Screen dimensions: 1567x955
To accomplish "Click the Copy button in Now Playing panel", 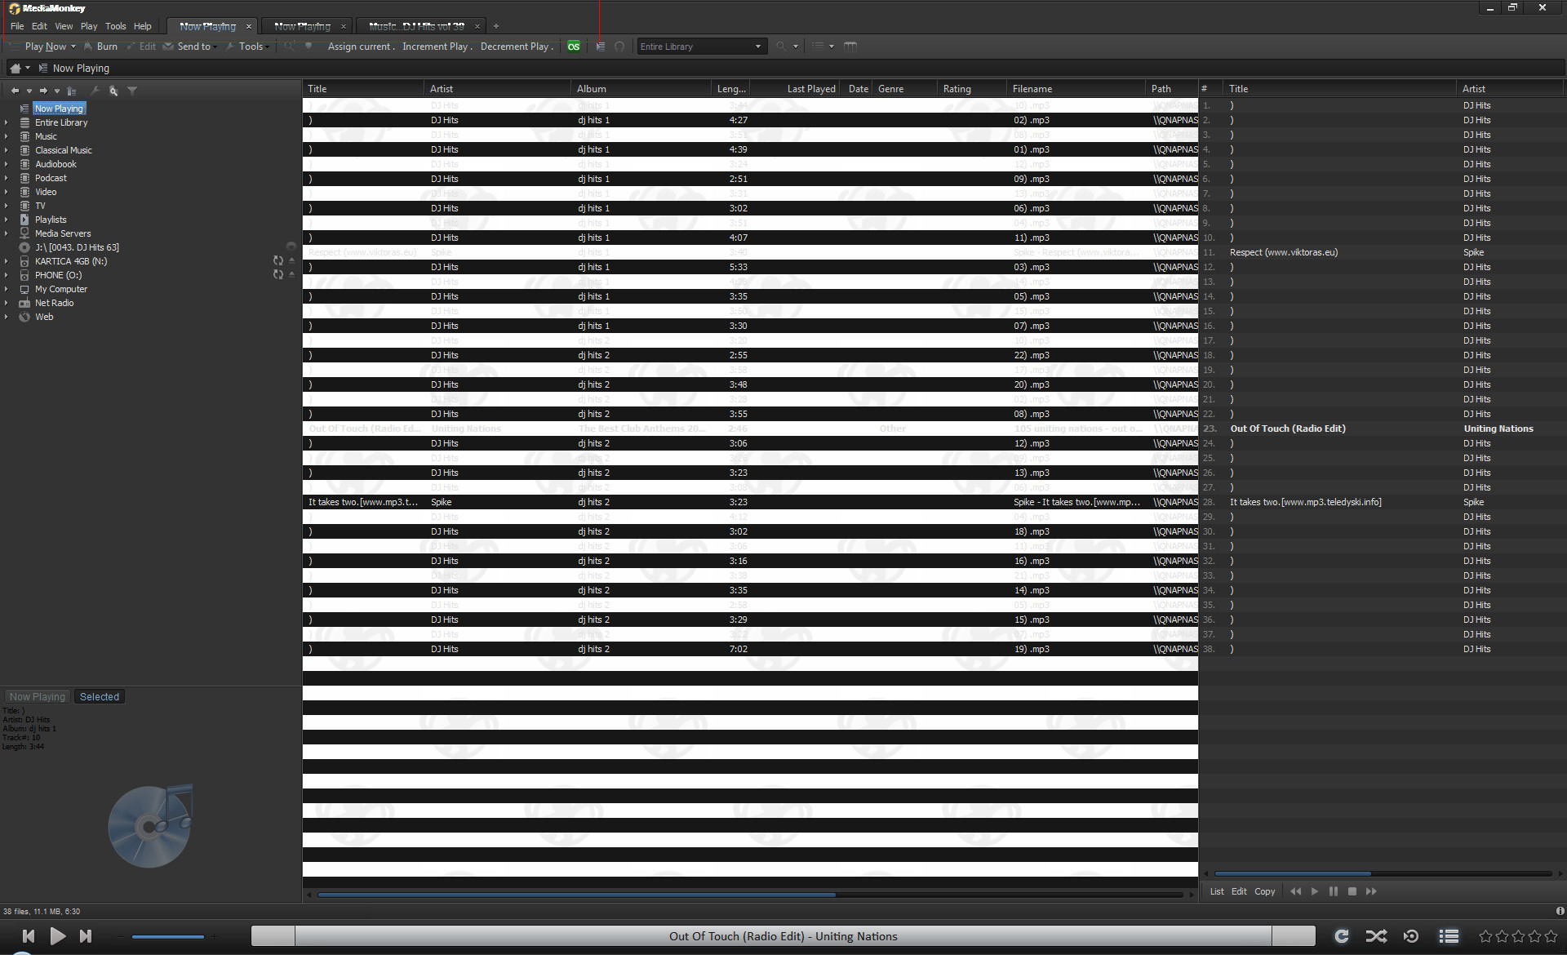I will (1264, 891).
